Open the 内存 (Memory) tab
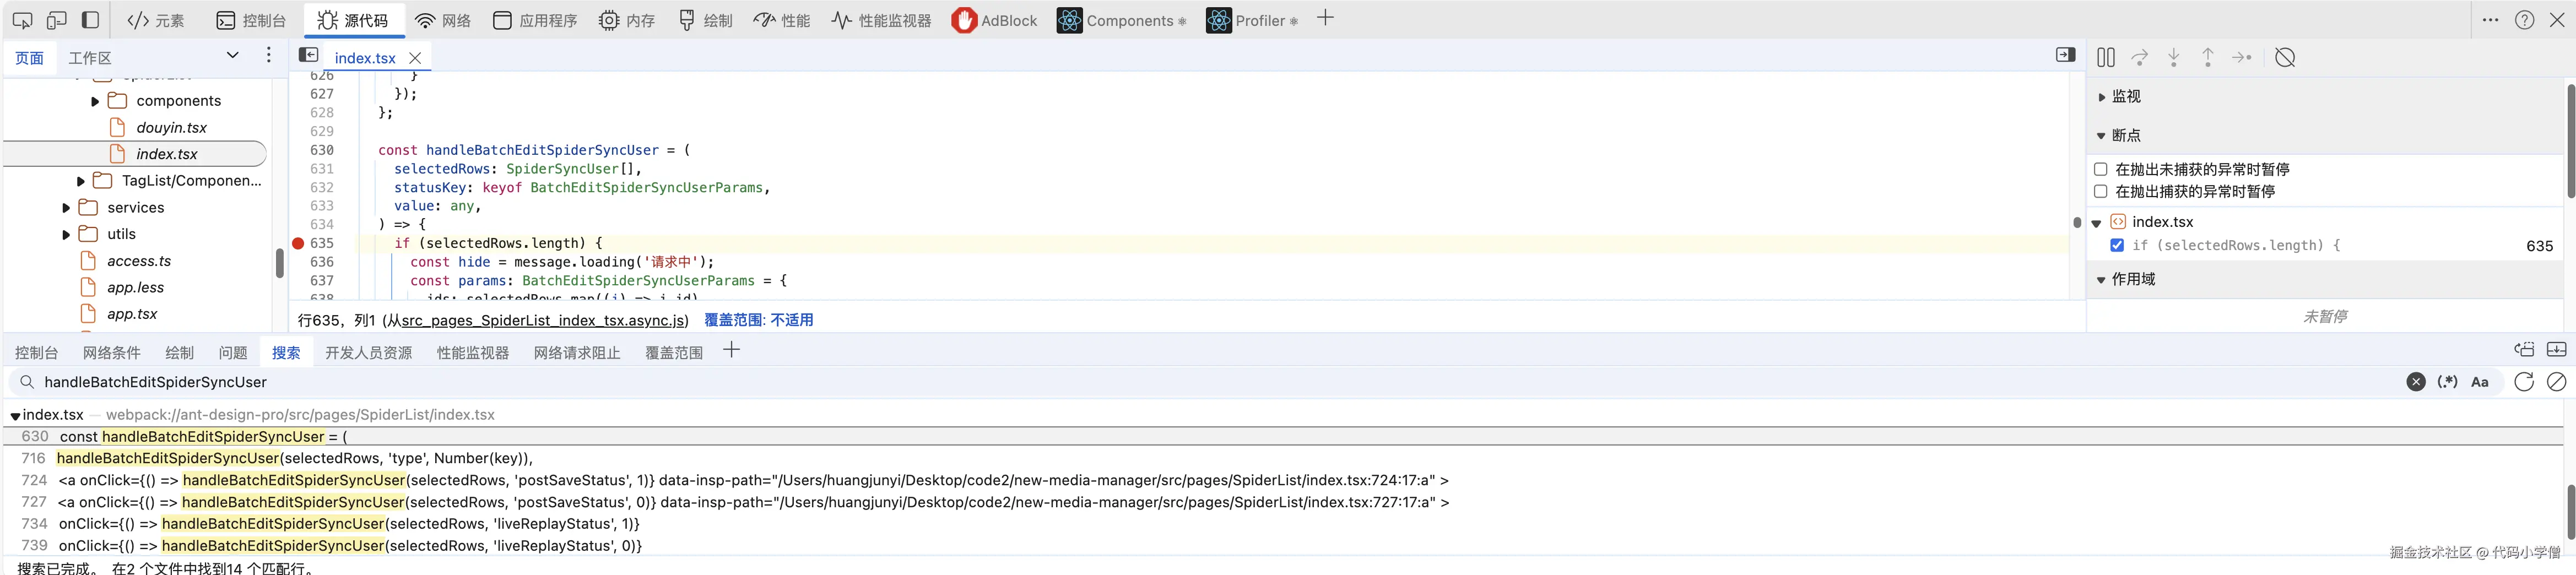 click(627, 20)
